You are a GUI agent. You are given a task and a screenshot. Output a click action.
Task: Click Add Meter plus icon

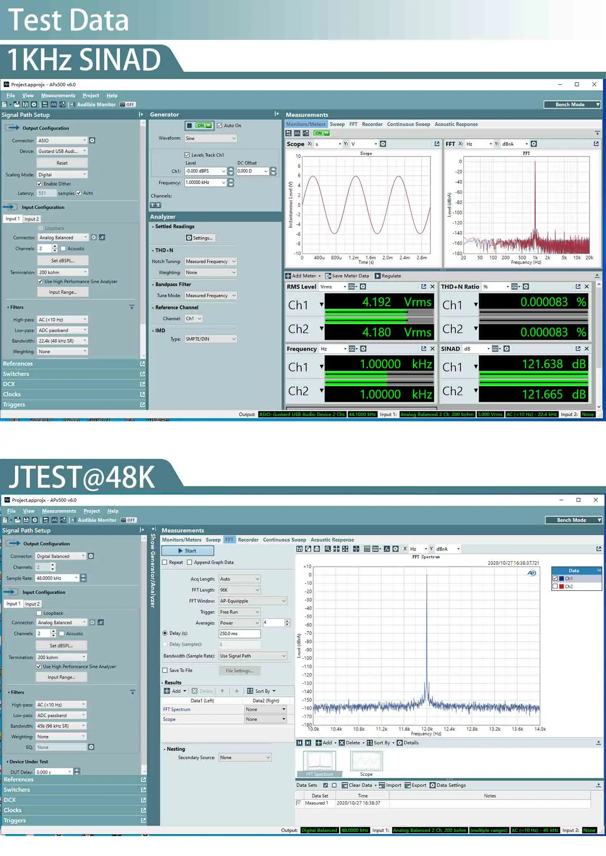coord(288,276)
